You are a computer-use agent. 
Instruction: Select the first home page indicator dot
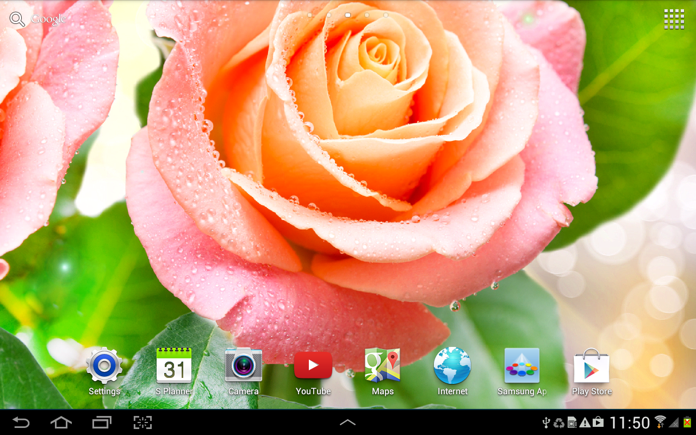coord(310,15)
